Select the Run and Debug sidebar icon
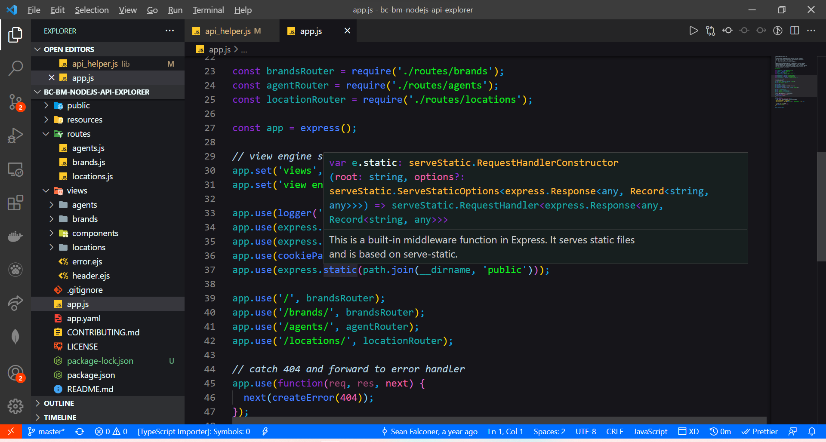Image resolution: width=826 pixels, height=442 pixels. tap(16, 135)
